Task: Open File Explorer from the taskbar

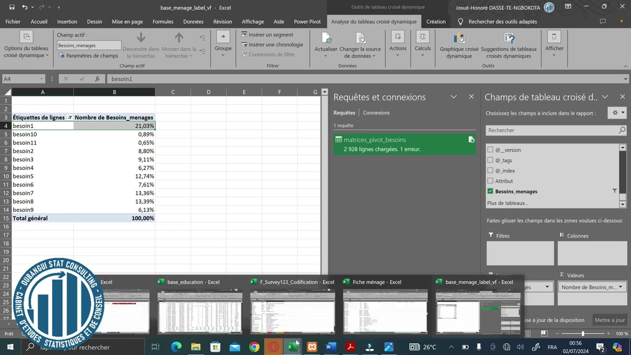Action: tap(196, 347)
